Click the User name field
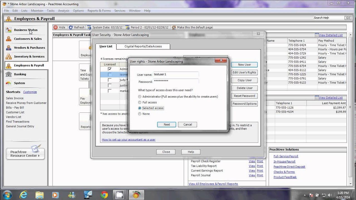The width and height of the screenshot is (356, 200). 176,74
